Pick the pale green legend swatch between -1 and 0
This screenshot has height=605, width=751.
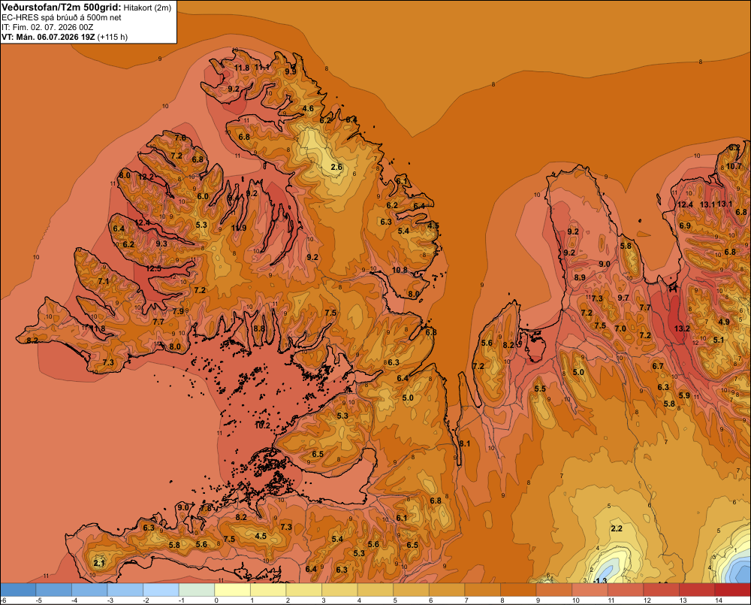[196, 589]
